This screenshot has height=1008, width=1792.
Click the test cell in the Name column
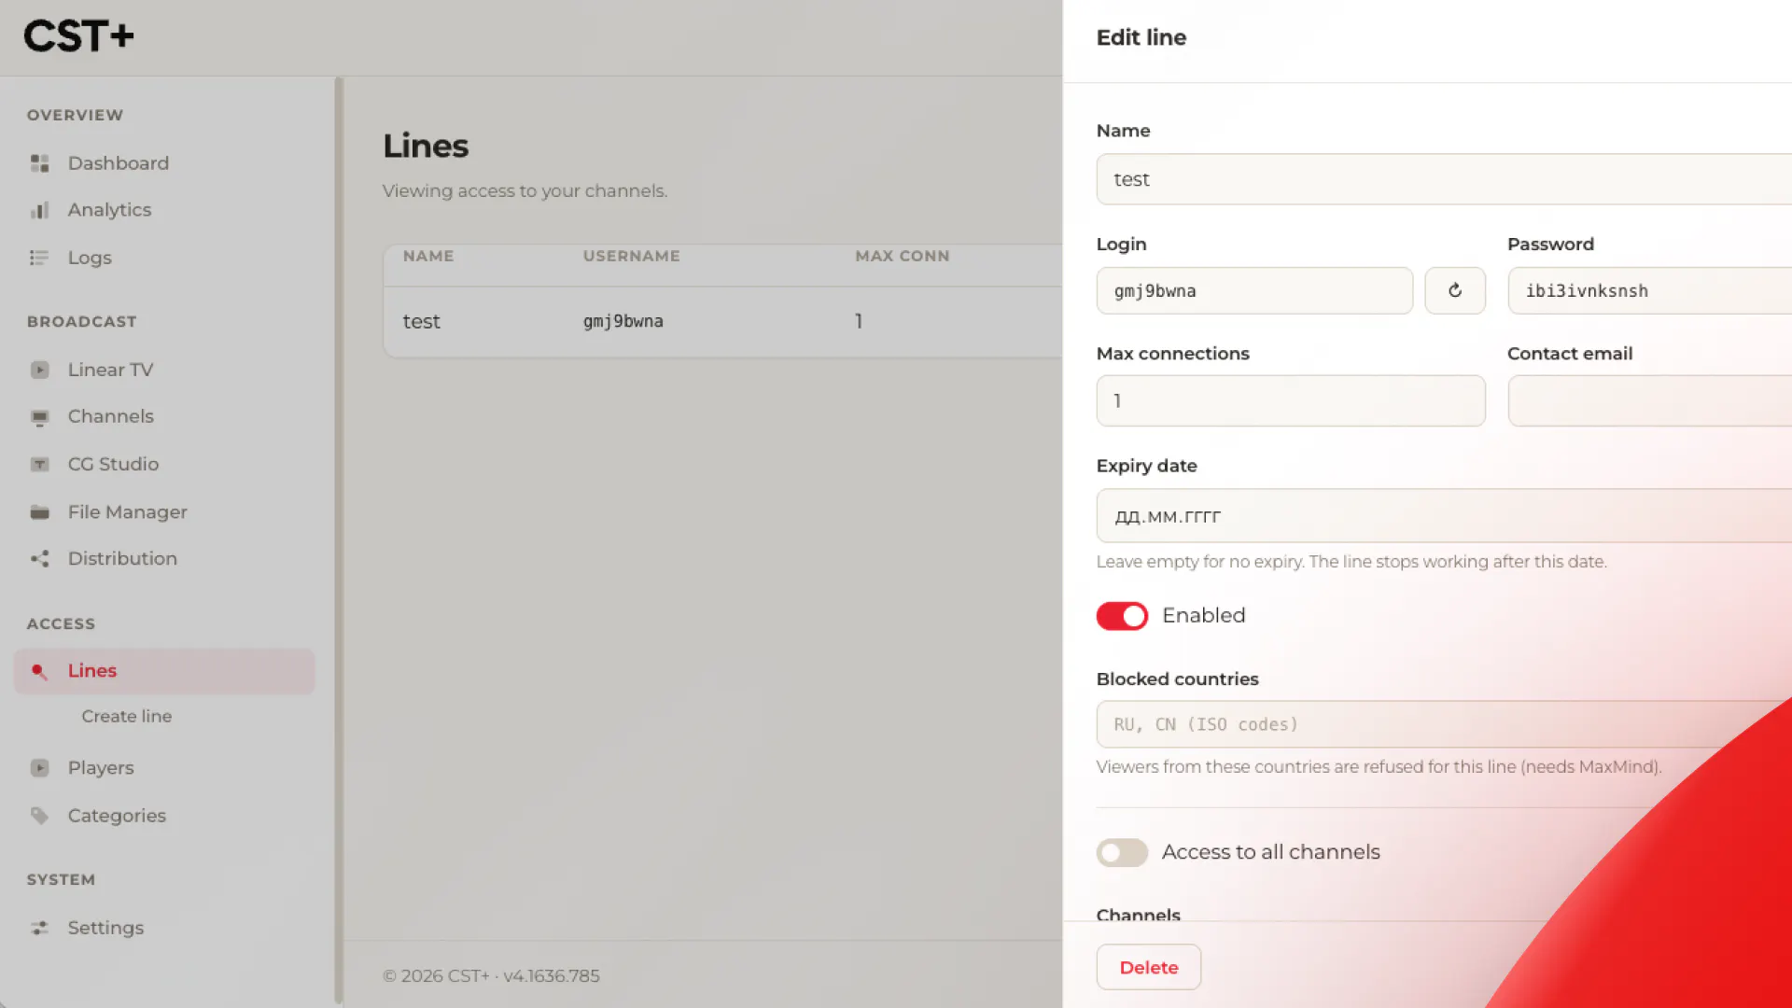(x=421, y=321)
